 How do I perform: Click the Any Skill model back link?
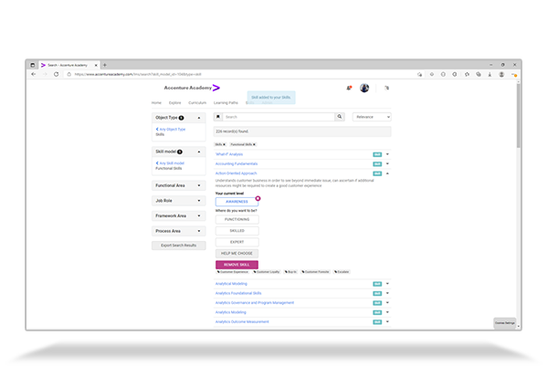170,163
